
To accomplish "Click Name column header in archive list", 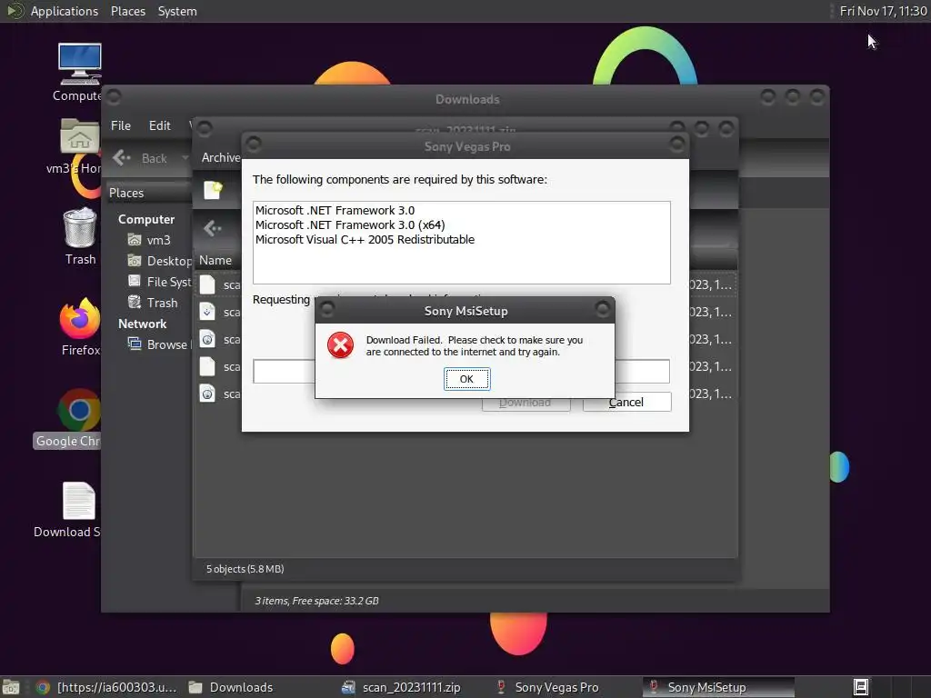I will click(215, 260).
